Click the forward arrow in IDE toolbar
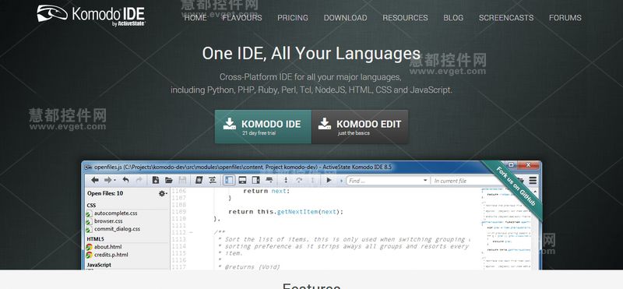 (x=108, y=180)
